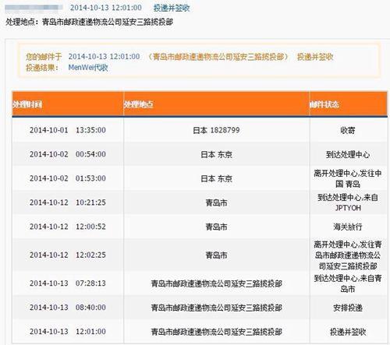390x345 pixels.
Task: Click the 到达处理中心,来自 JPTYOH status cell
Action: pyautogui.click(x=348, y=202)
